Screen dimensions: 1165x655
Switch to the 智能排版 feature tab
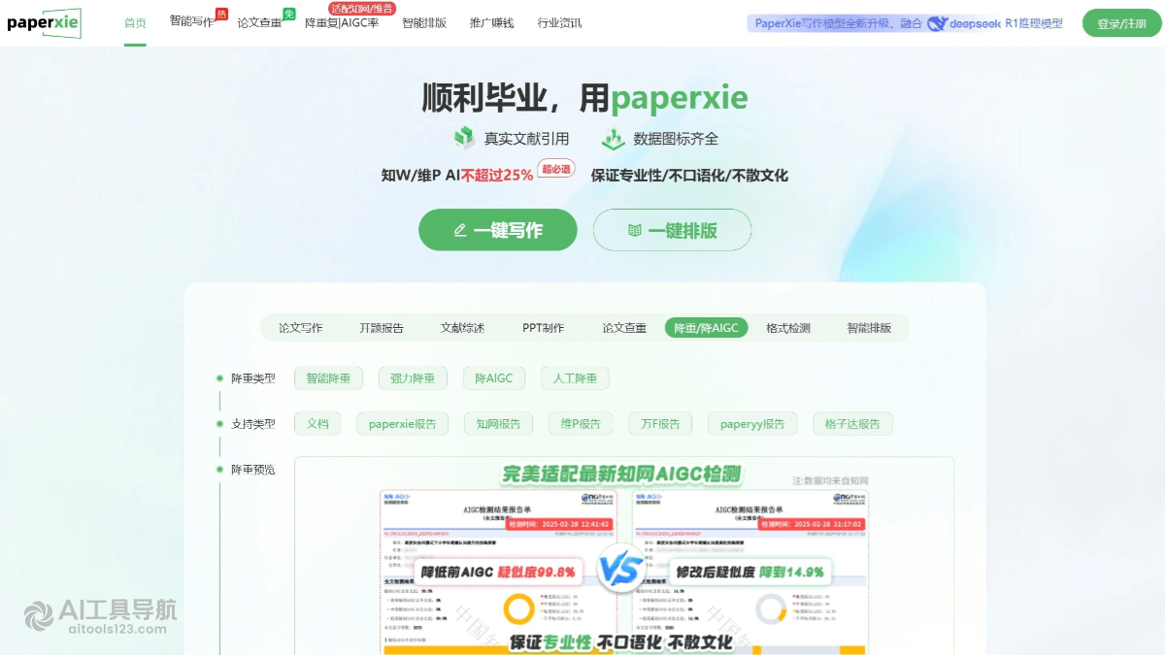pyautogui.click(x=869, y=328)
